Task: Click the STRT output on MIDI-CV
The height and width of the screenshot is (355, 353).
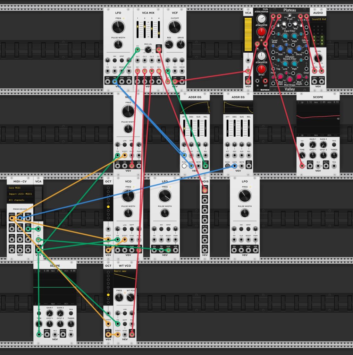Action: 12,250
